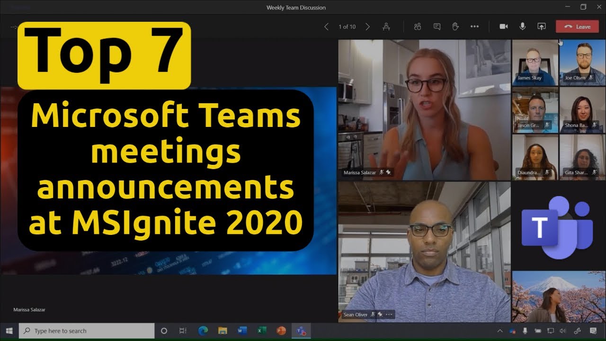Open Word from the taskbar
Viewport: 606px width, 341px height.
click(x=242, y=331)
